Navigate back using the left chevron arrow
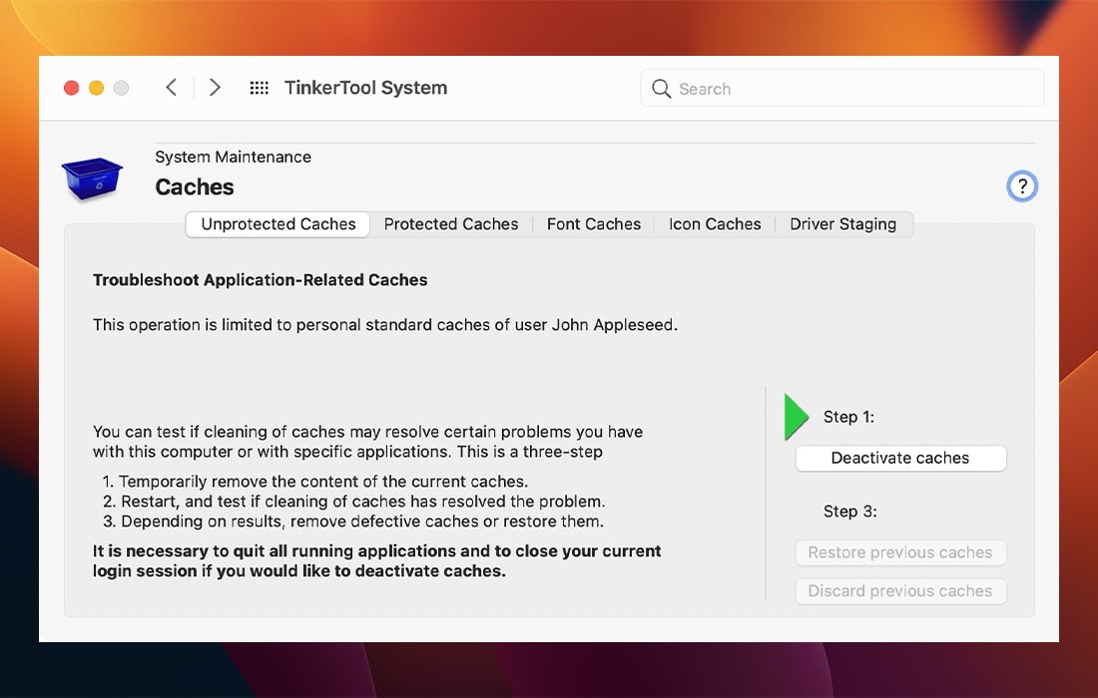1098x698 pixels. click(171, 88)
